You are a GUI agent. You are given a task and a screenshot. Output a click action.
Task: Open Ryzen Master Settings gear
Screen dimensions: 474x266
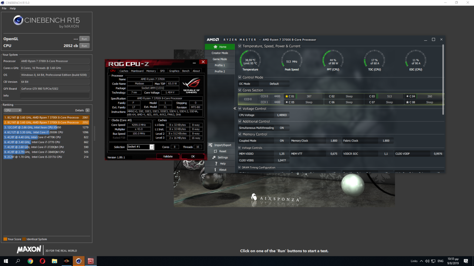(214, 157)
